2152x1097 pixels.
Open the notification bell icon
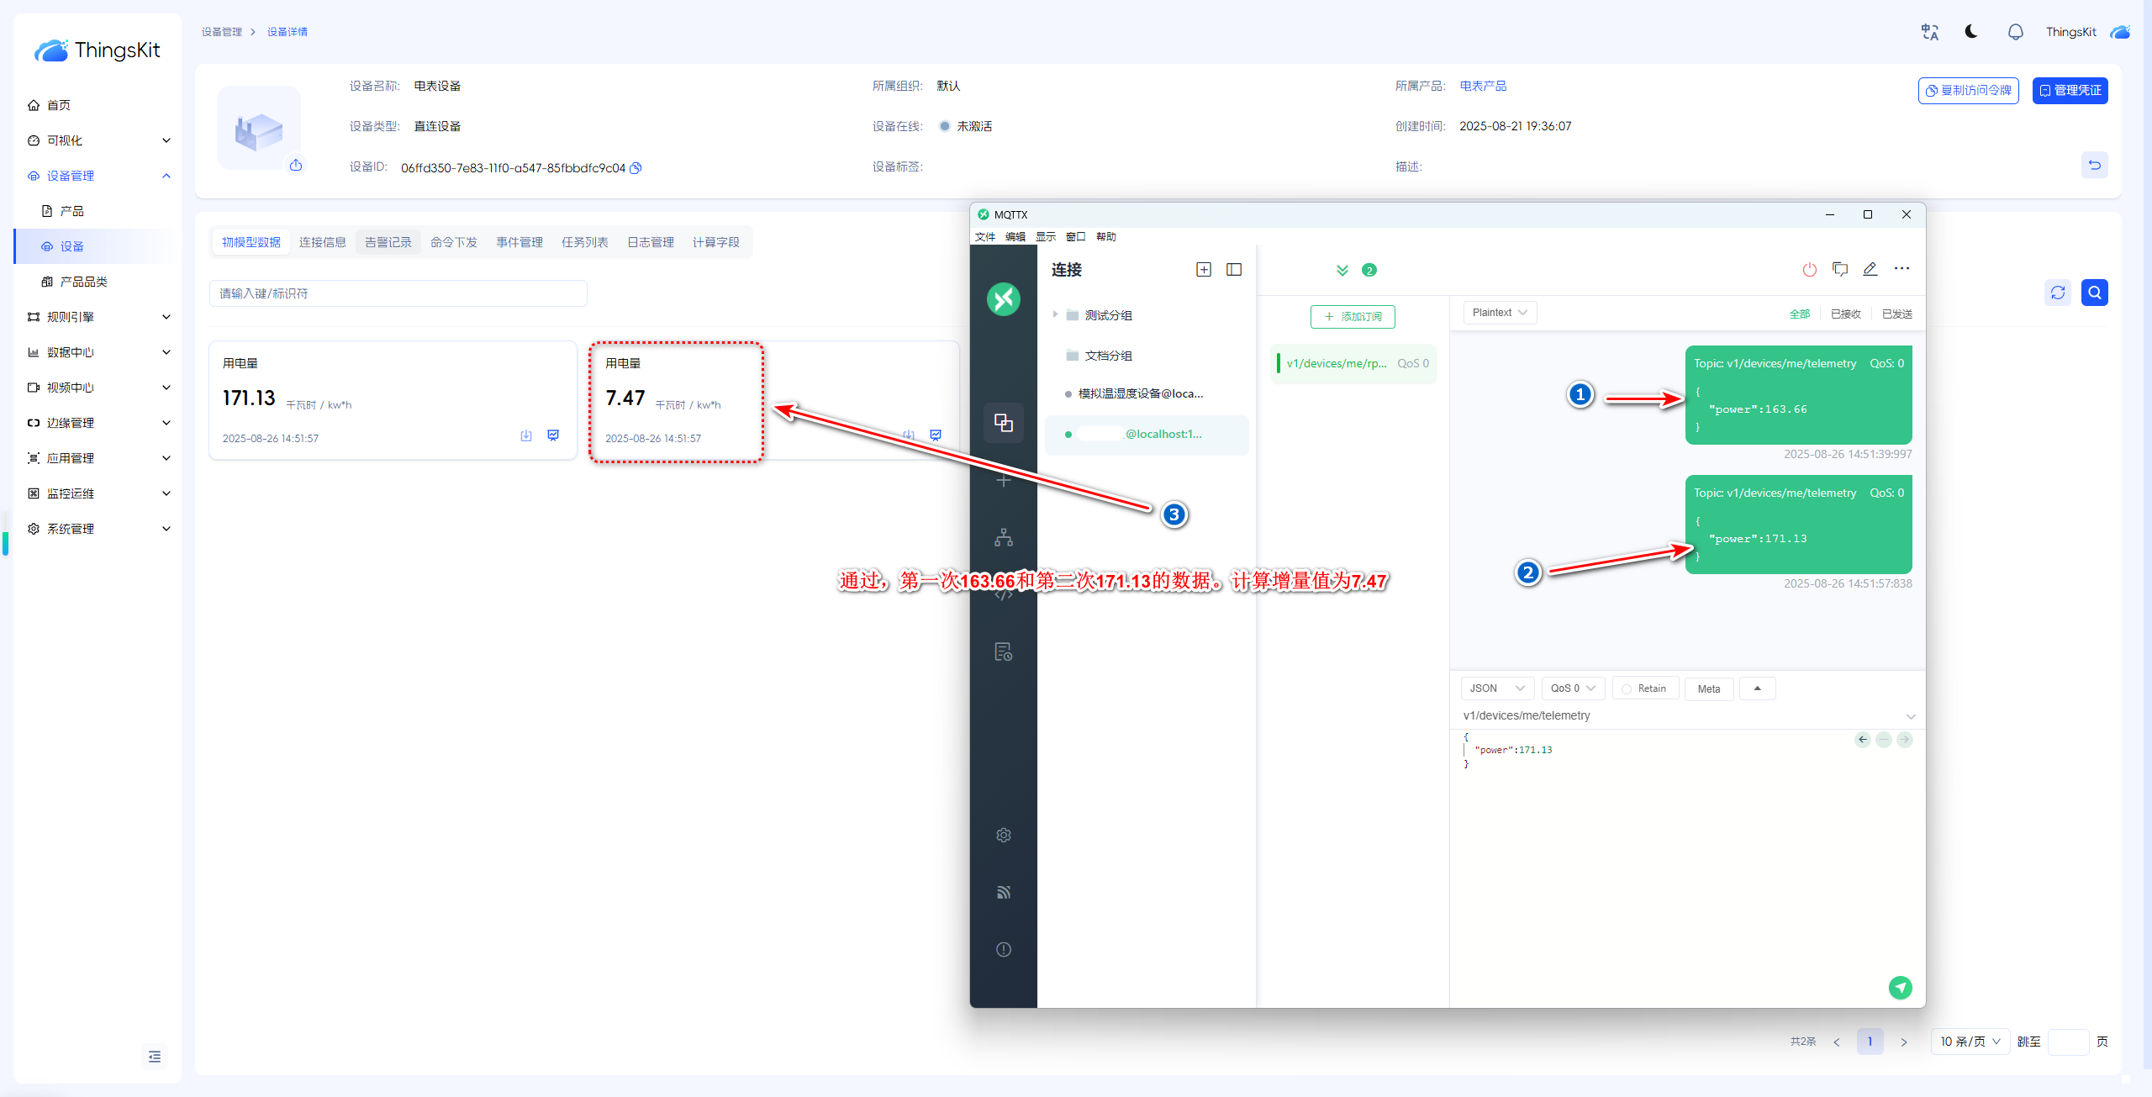pyautogui.click(x=2015, y=32)
